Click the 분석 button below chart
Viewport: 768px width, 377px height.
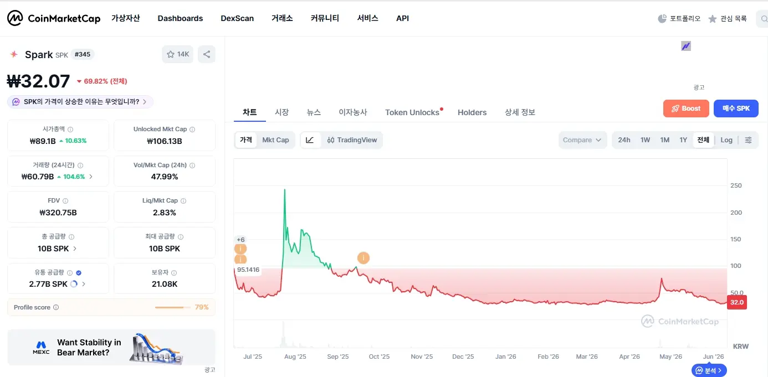click(x=709, y=370)
